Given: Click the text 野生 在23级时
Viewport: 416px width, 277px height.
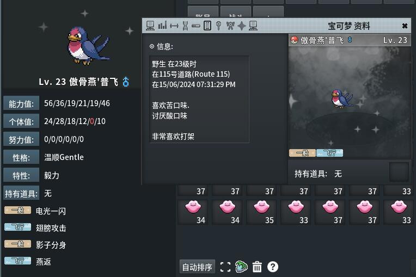Looking at the screenshot, I should [x=174, y=64].
